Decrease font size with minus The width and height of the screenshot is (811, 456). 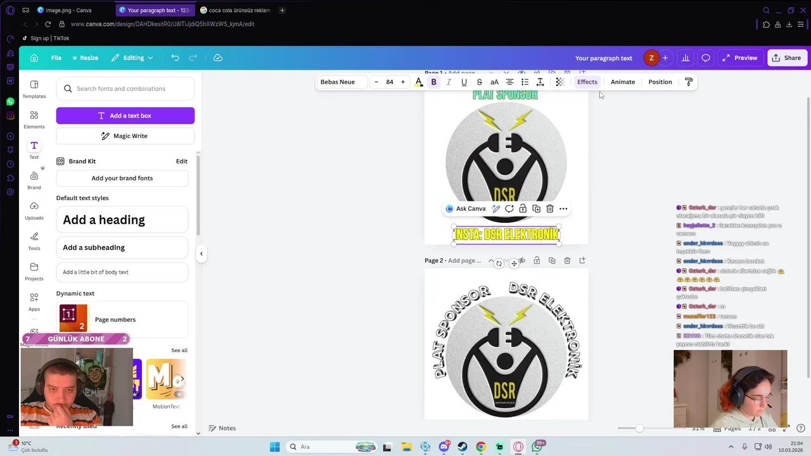click(376, 82)
